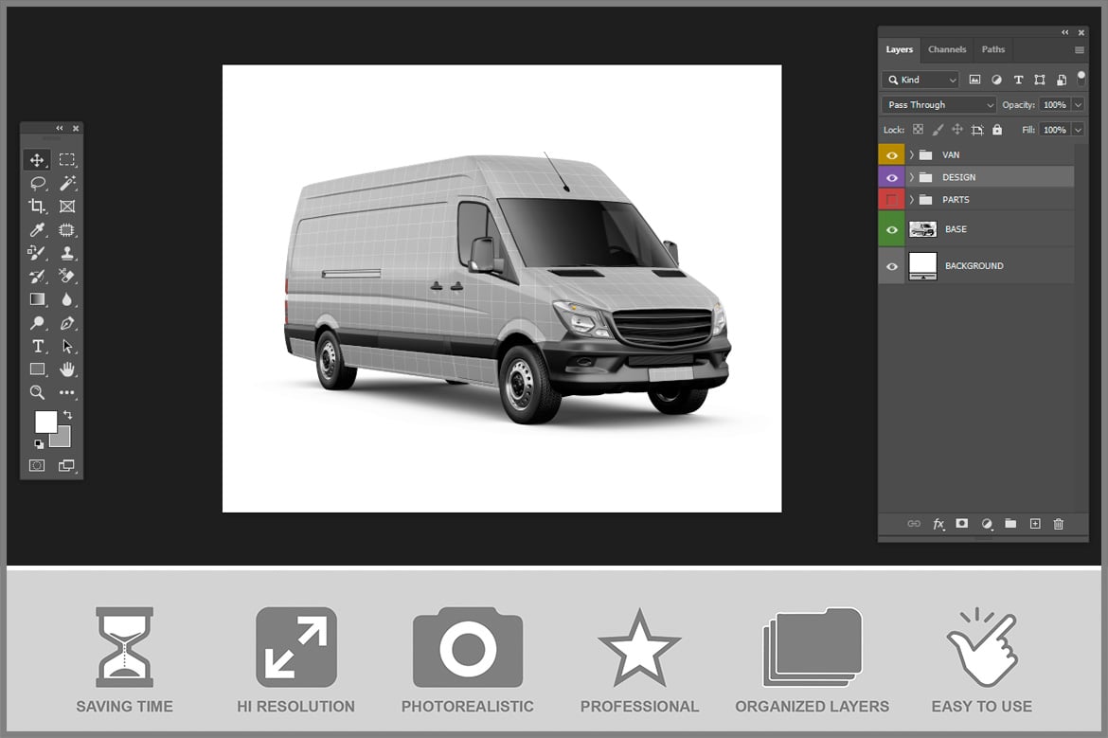Expand the PARTS group

tap(912, 200)
